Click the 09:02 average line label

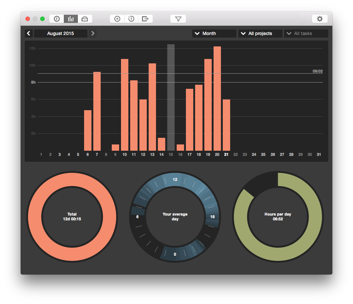(x=318, y=71)
